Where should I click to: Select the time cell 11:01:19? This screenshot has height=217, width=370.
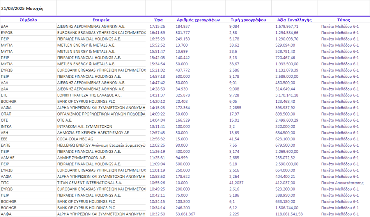pos(158,170)
